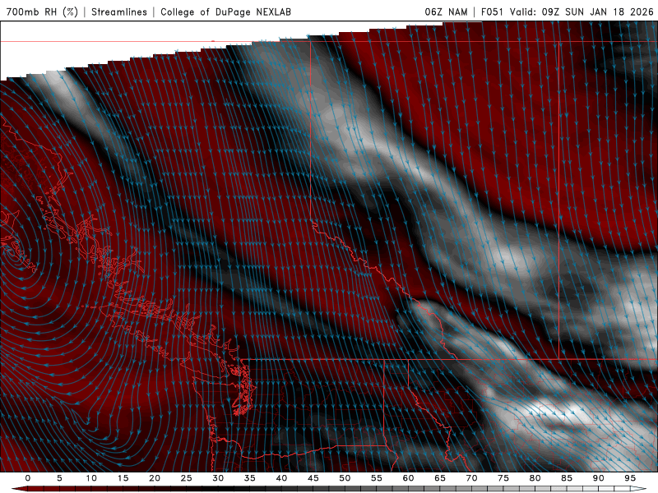Click the 25 label on the legend
The width and height of the screenshot is (658, 493).
(186, 478)
